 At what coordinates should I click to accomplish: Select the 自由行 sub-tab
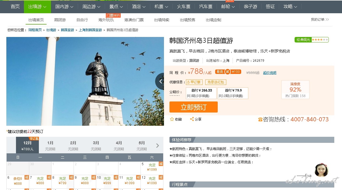pyautogui.click(x=82, y=20)
